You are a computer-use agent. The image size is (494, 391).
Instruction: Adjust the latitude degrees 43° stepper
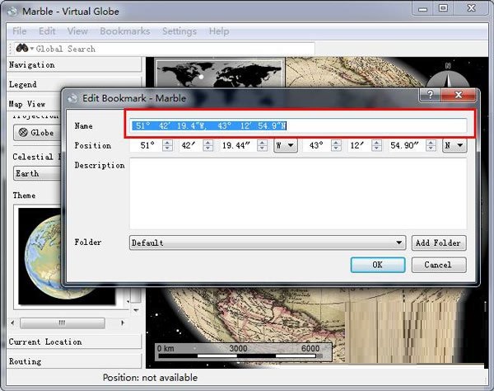click(336, 145)
